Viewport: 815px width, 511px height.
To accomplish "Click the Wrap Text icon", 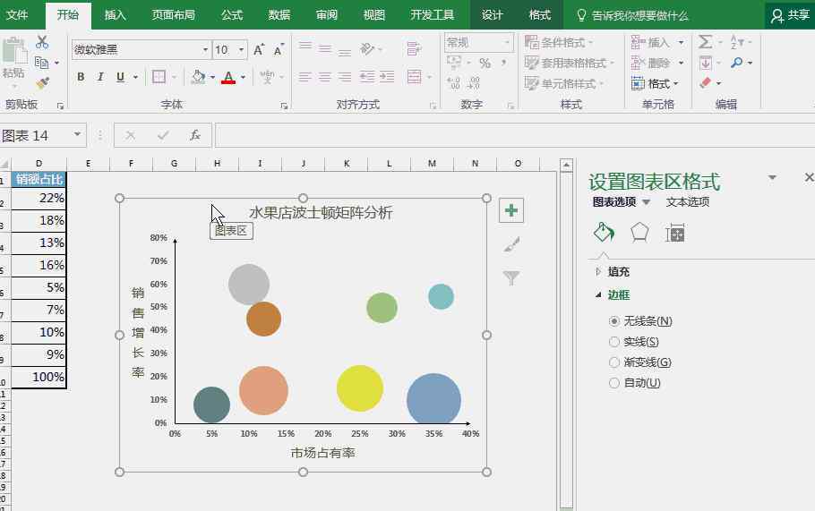I will click(414, 49).
